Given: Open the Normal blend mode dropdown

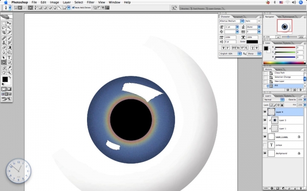Looking at the screenshot, I should pos(274,100).
